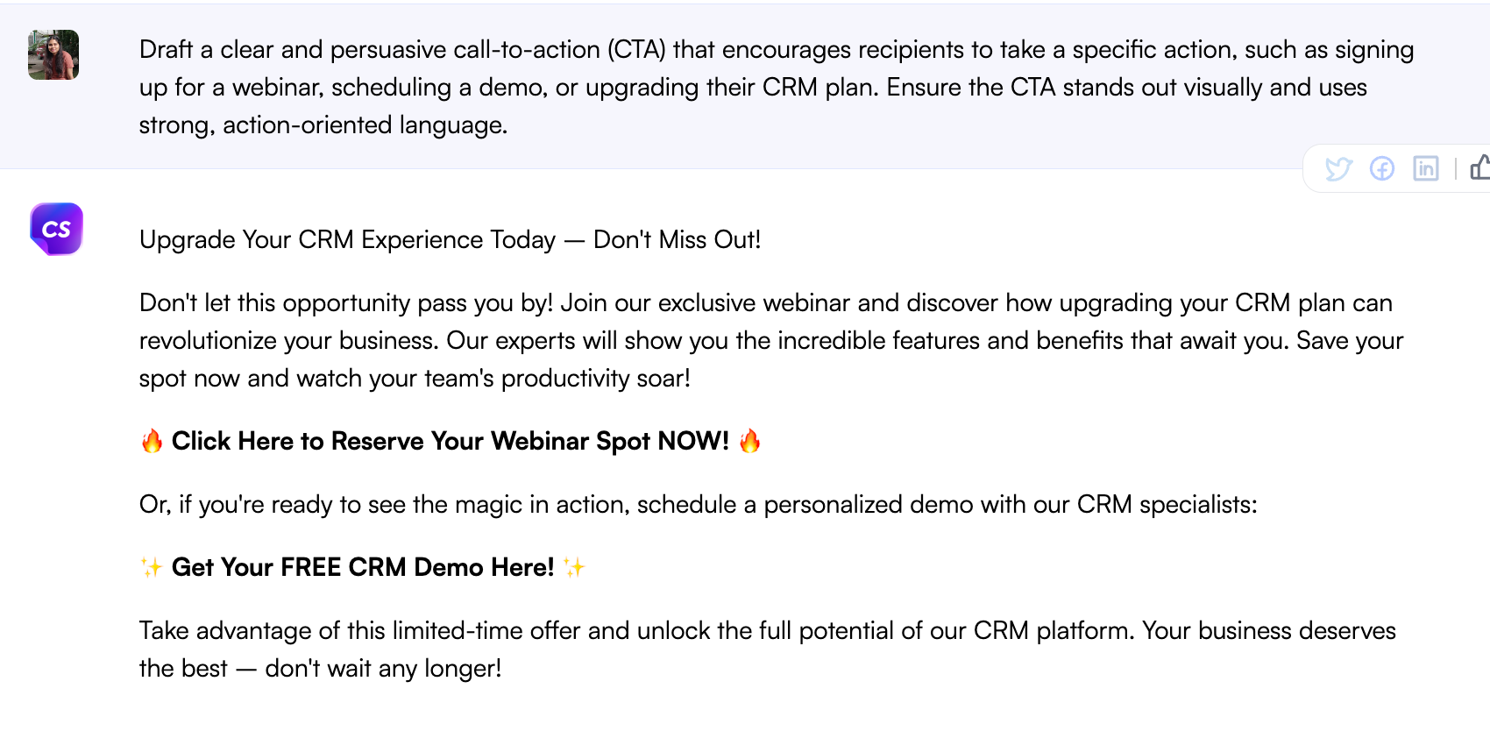Open 'Get Your FREE CRM Demo Here!'
The image size is (1490, 731).
click(363, 567)
